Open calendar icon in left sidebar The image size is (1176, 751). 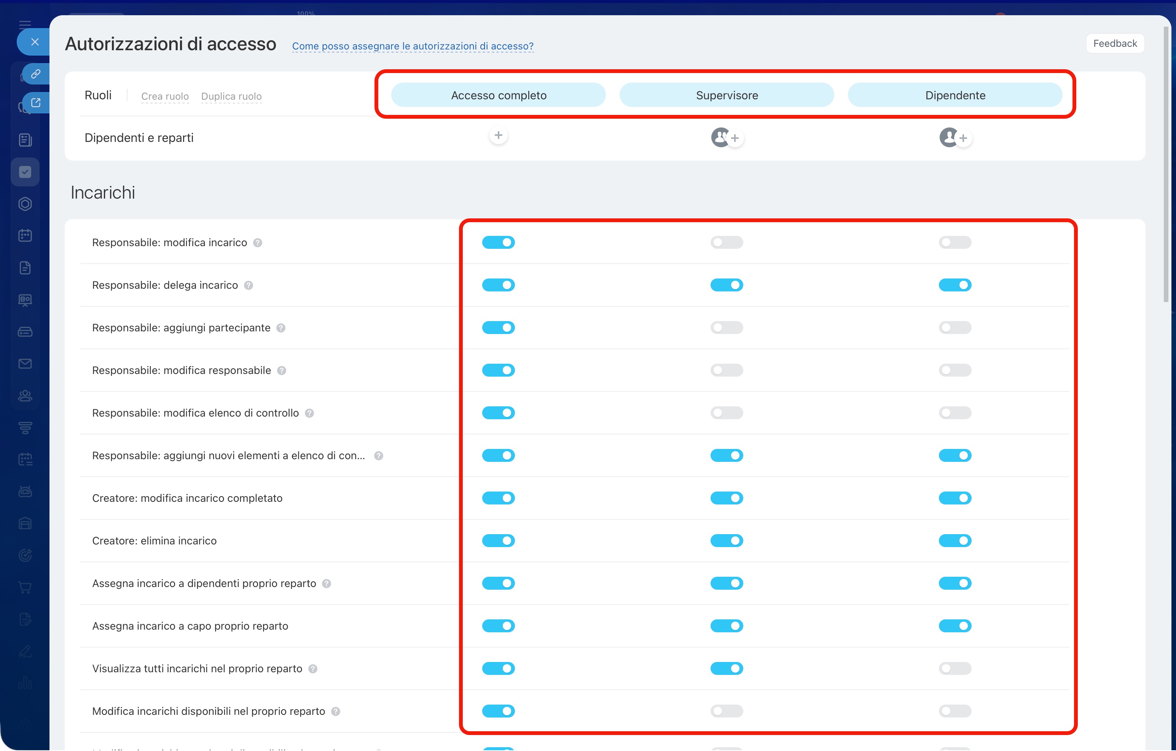(25, 236)
